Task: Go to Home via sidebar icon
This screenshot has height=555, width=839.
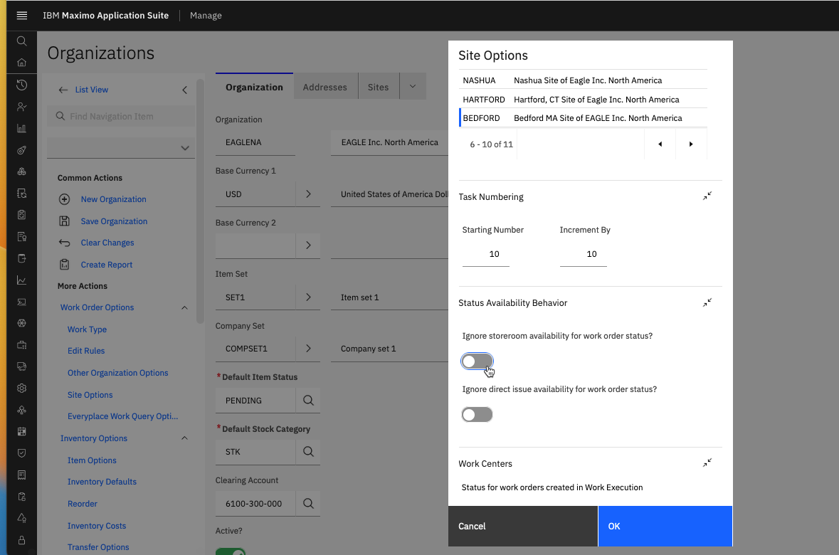Action: [21, 63]
